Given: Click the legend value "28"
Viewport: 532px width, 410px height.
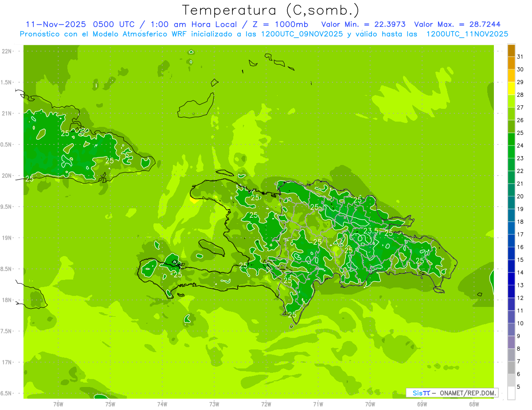Looking at the screenshot, I should [x=520, y=95].
